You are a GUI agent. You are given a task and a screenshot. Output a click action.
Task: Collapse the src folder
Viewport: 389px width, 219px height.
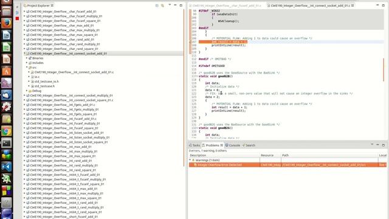(27, 68)
